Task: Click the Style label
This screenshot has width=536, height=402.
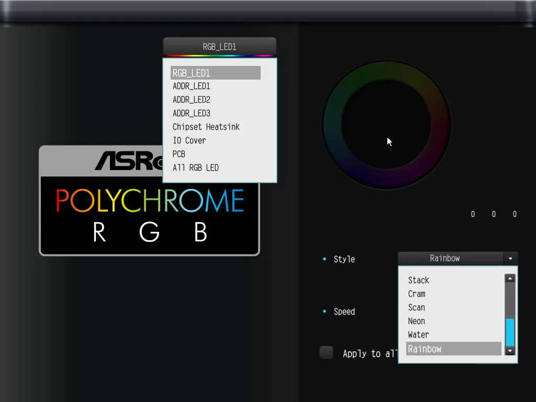Action: (x=344, y=260)
